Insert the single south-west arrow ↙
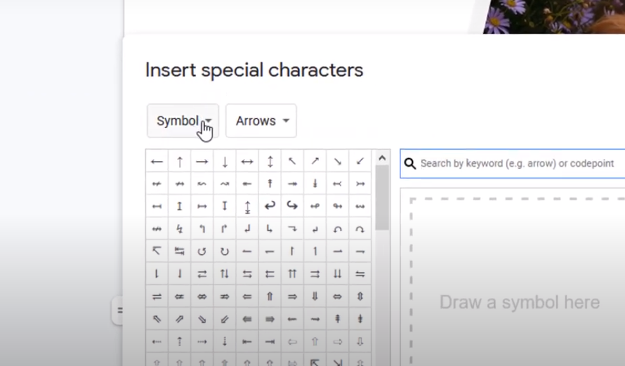625x366 pixels. click(x=360, y=161)
